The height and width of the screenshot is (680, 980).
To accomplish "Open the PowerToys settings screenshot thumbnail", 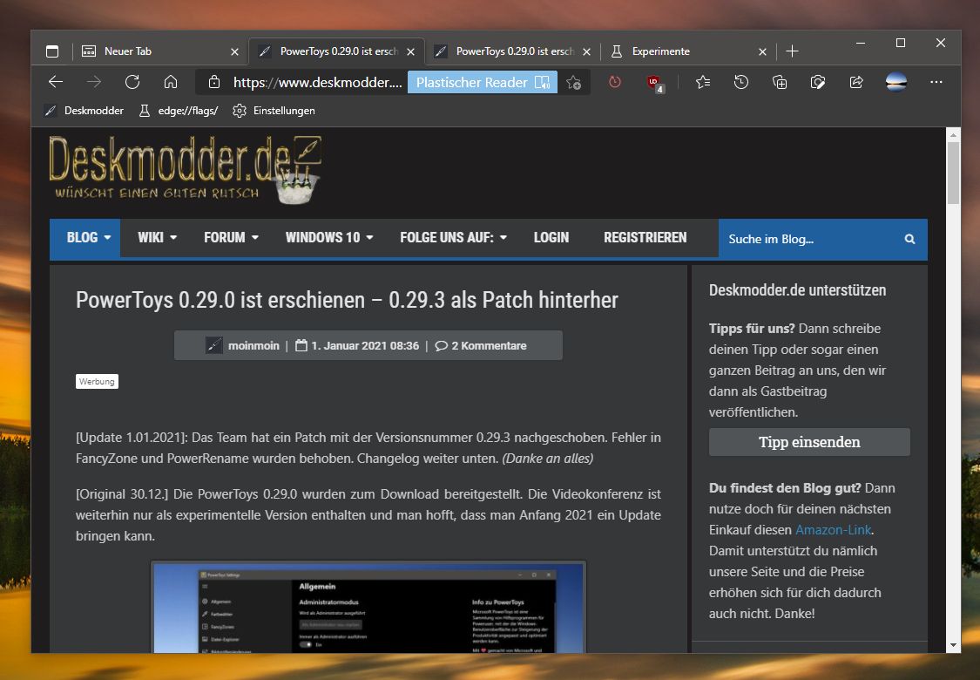I will 368,607.
